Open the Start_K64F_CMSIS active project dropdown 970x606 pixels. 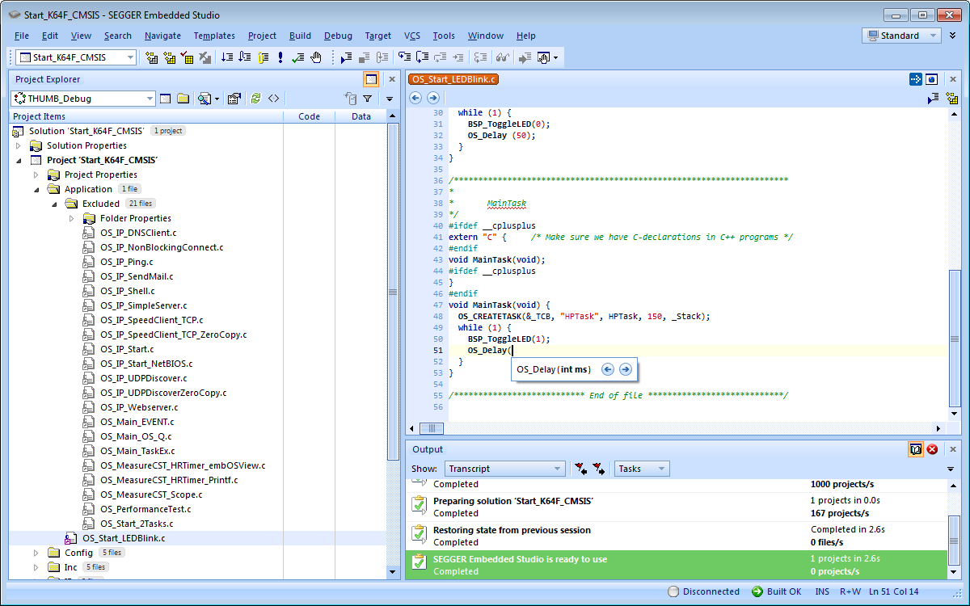[x=76, y=57]
